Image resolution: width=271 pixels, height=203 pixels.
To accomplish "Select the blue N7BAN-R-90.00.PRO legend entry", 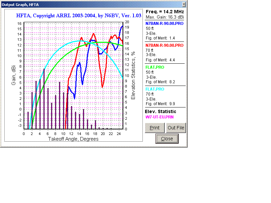I will (x=164, y=24).
